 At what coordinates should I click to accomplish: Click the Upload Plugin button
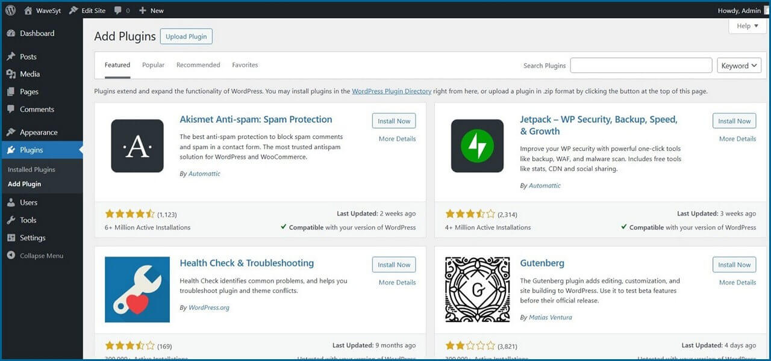pos(186,36)
